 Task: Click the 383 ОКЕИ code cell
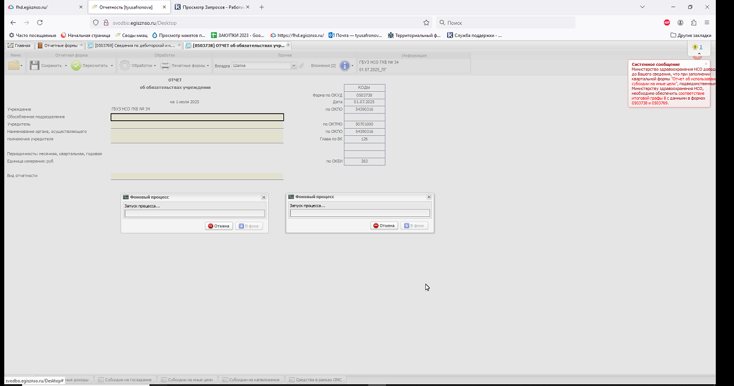pyautogui.click(x=364, y=161)
